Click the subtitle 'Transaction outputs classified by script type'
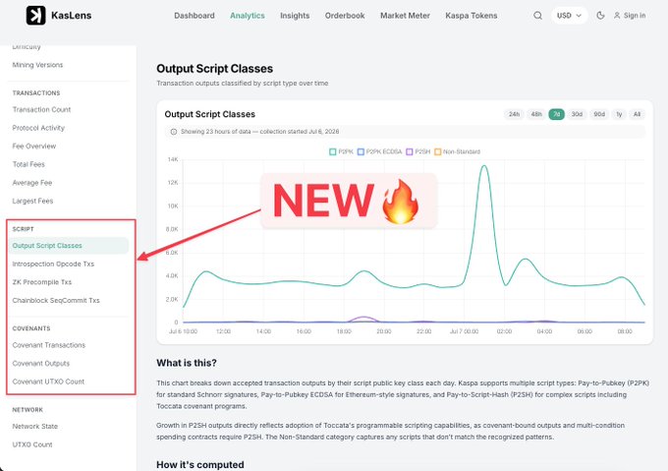668x471 pixels. point(243,84)
